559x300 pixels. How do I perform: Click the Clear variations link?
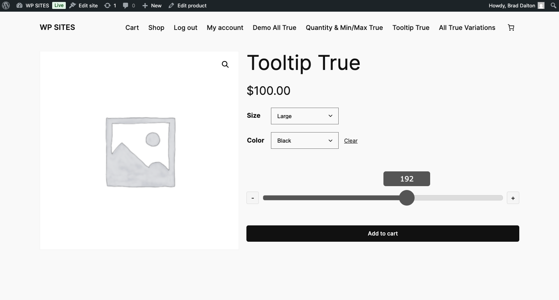(x=351, y=141)
